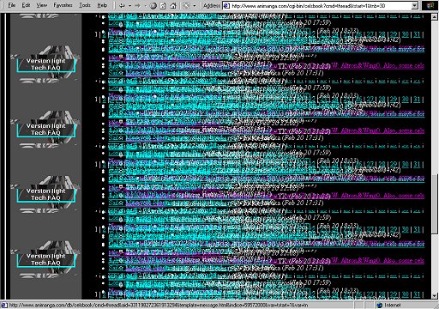The height and width of the screenshot is (309, 439).
Task: Click the vertical scrollbar up arrow
Action: coord(435,17)
